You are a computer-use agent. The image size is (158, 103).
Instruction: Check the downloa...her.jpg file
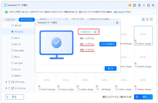[136, 66]
